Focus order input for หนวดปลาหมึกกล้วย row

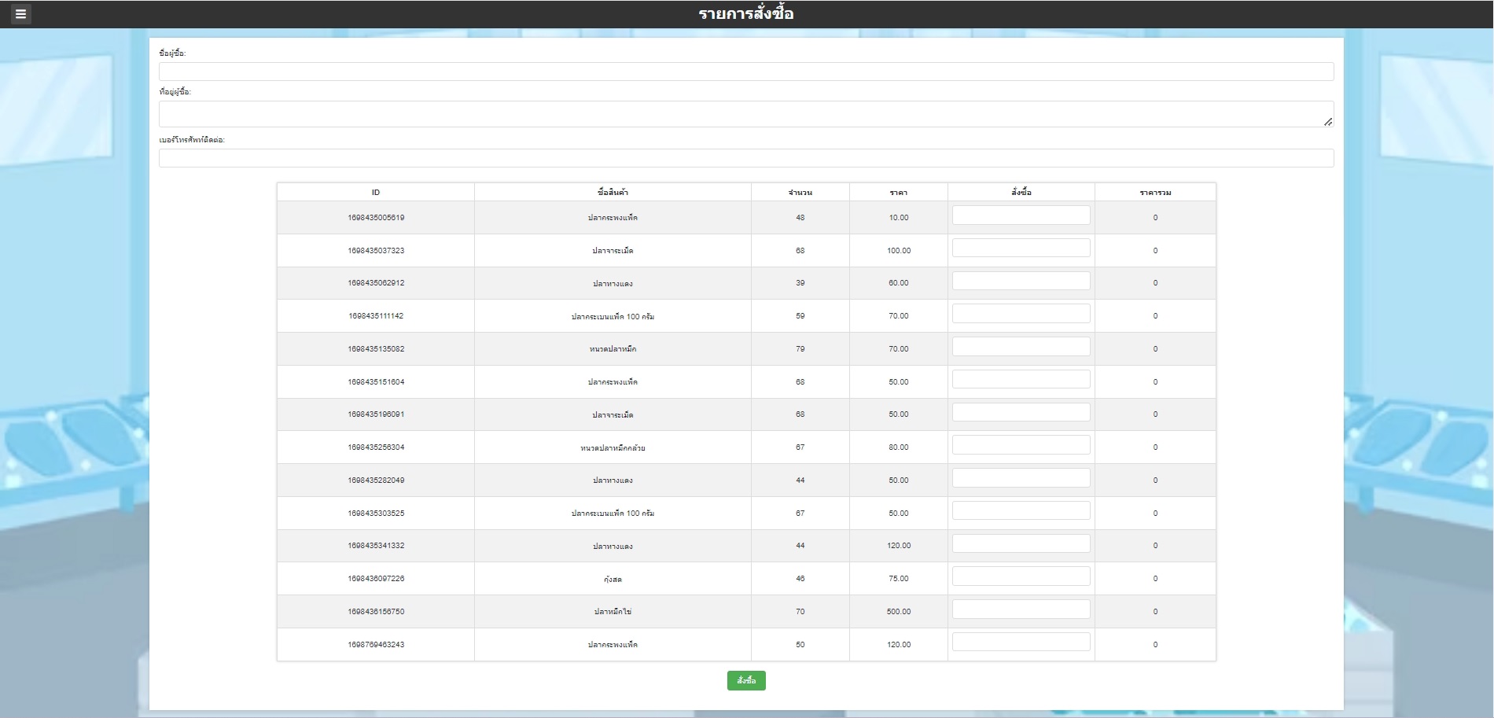click(x=1021, y=445)
